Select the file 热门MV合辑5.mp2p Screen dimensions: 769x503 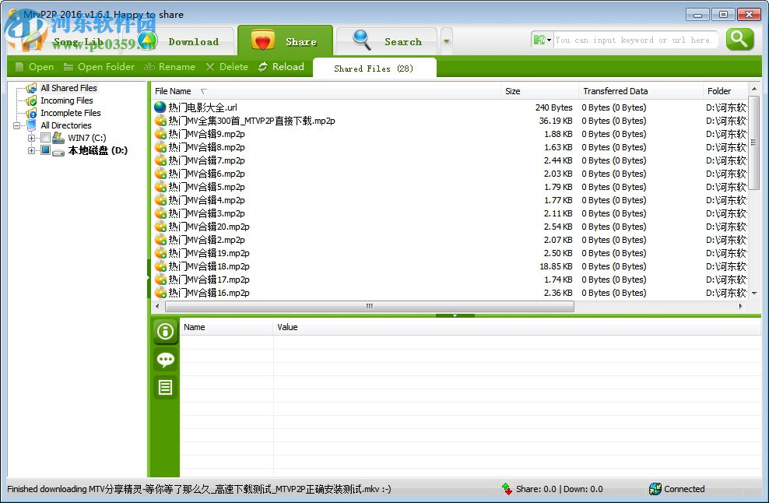click(x=206, y=187)
